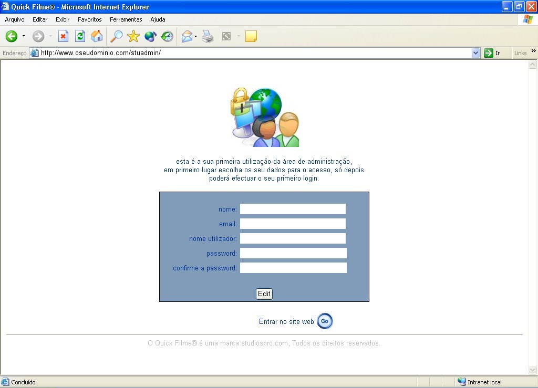The height and width of the screenshot is (388, 538).
Task: Go to the Home page icon
Action: 97,36
